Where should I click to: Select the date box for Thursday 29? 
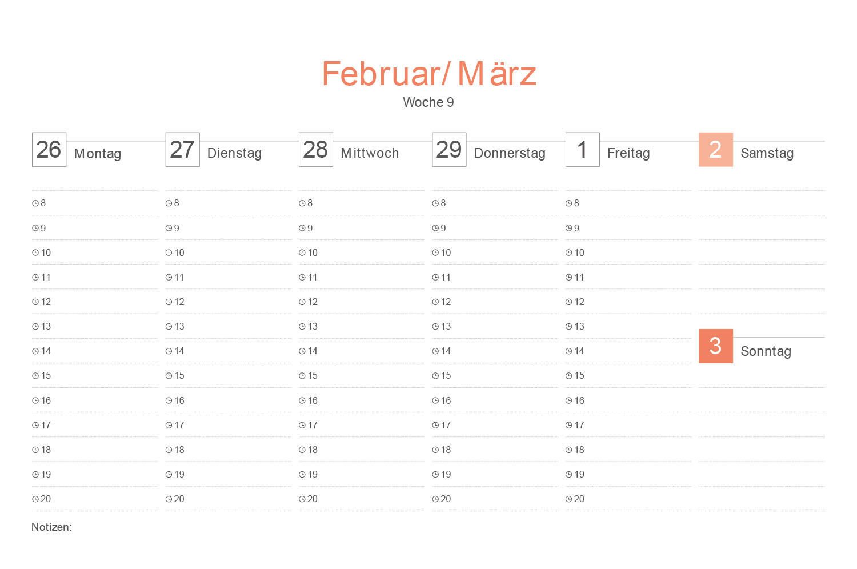pyautogui.click(x=449, y=150)
